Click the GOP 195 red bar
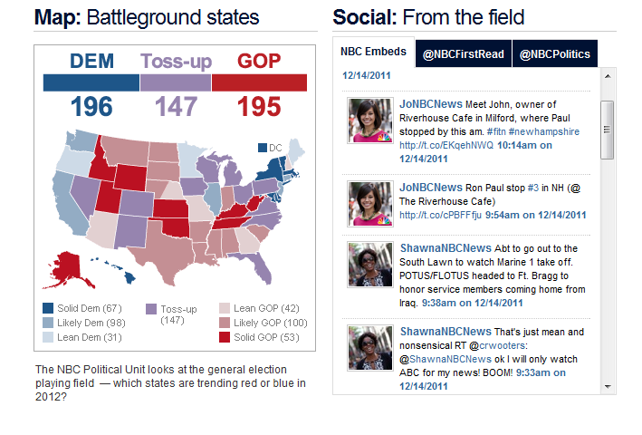 point(258,83)
